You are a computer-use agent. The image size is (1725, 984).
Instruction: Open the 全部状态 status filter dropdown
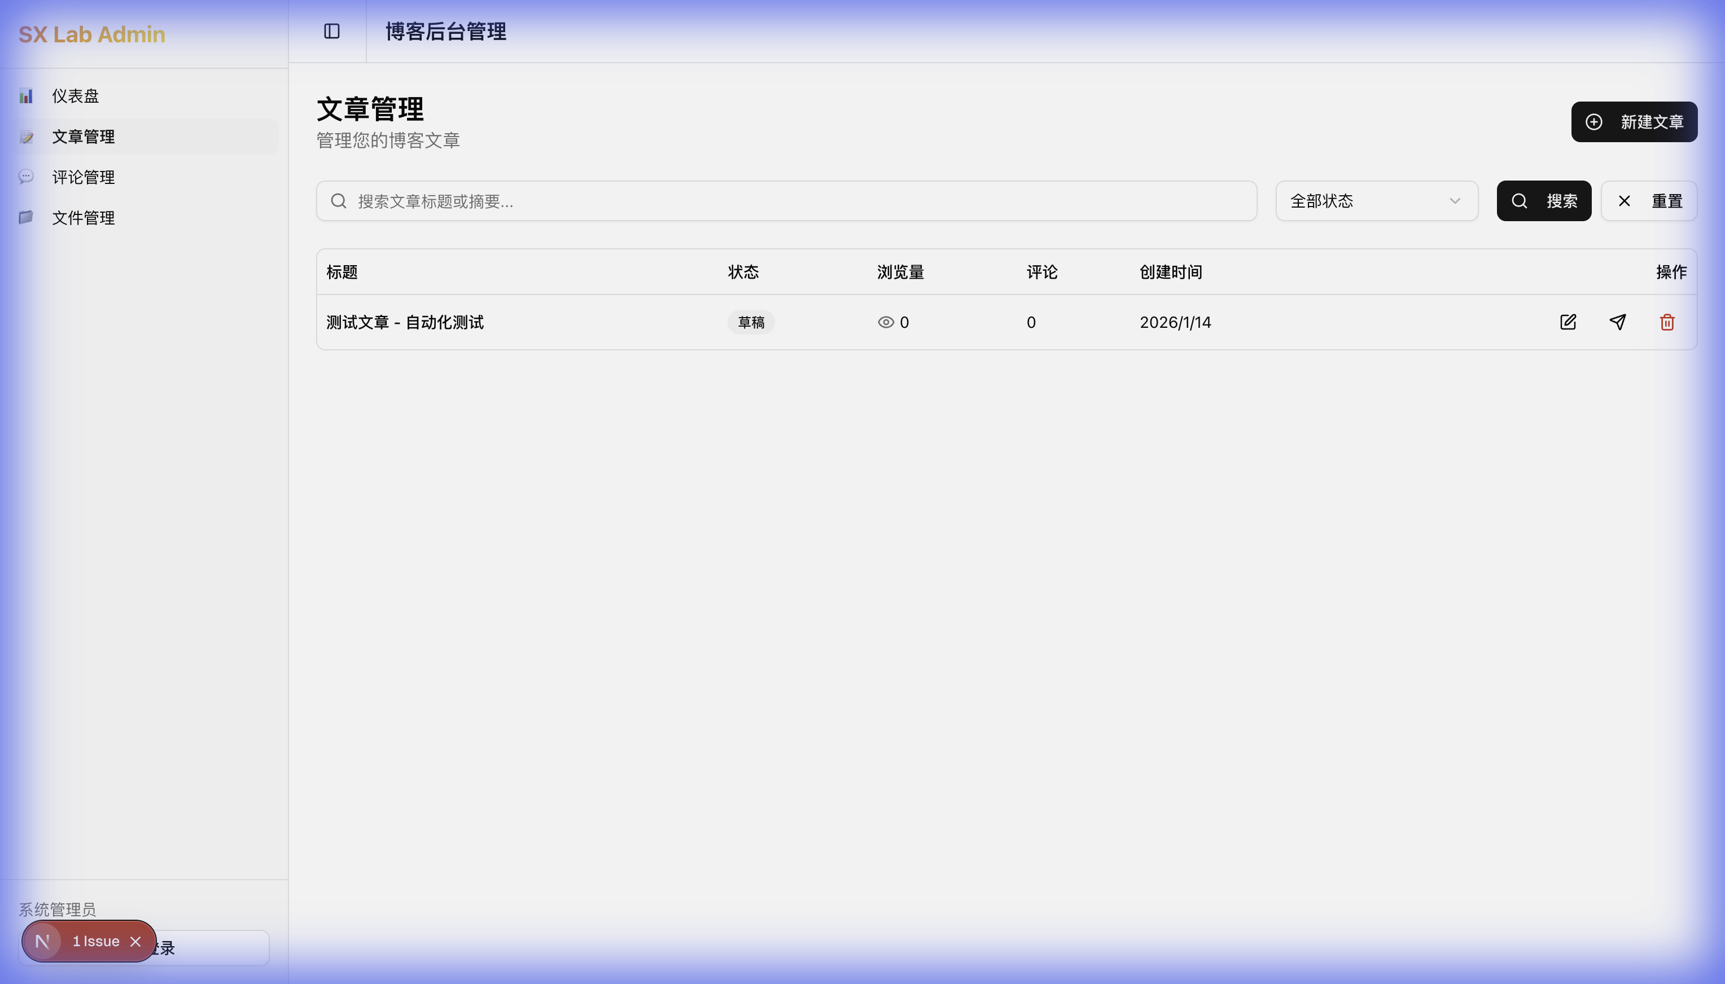1376,201
